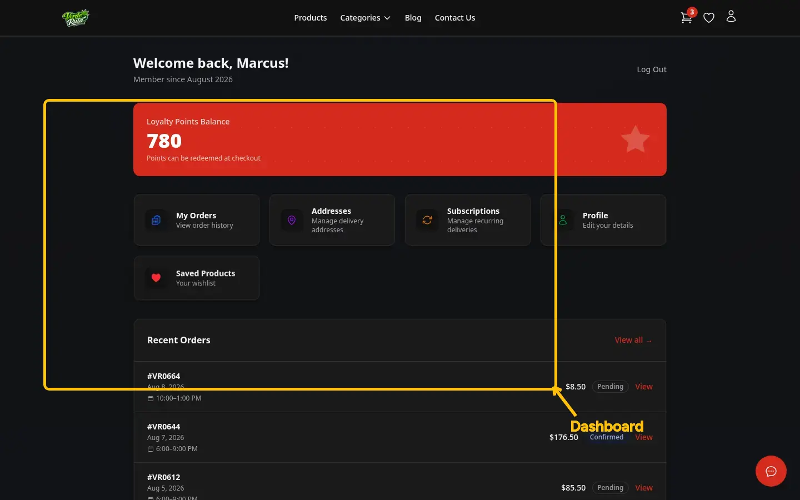
Task: View order #VR0664 details
Action: [644, 387]
